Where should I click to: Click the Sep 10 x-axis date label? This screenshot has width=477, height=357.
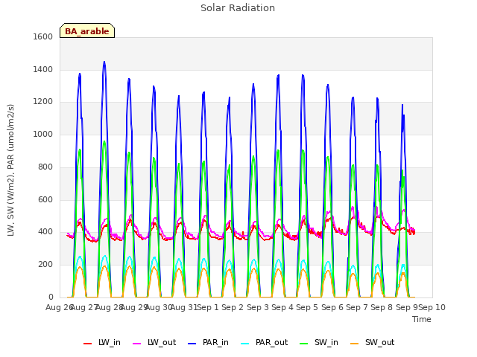coord(432,307)
